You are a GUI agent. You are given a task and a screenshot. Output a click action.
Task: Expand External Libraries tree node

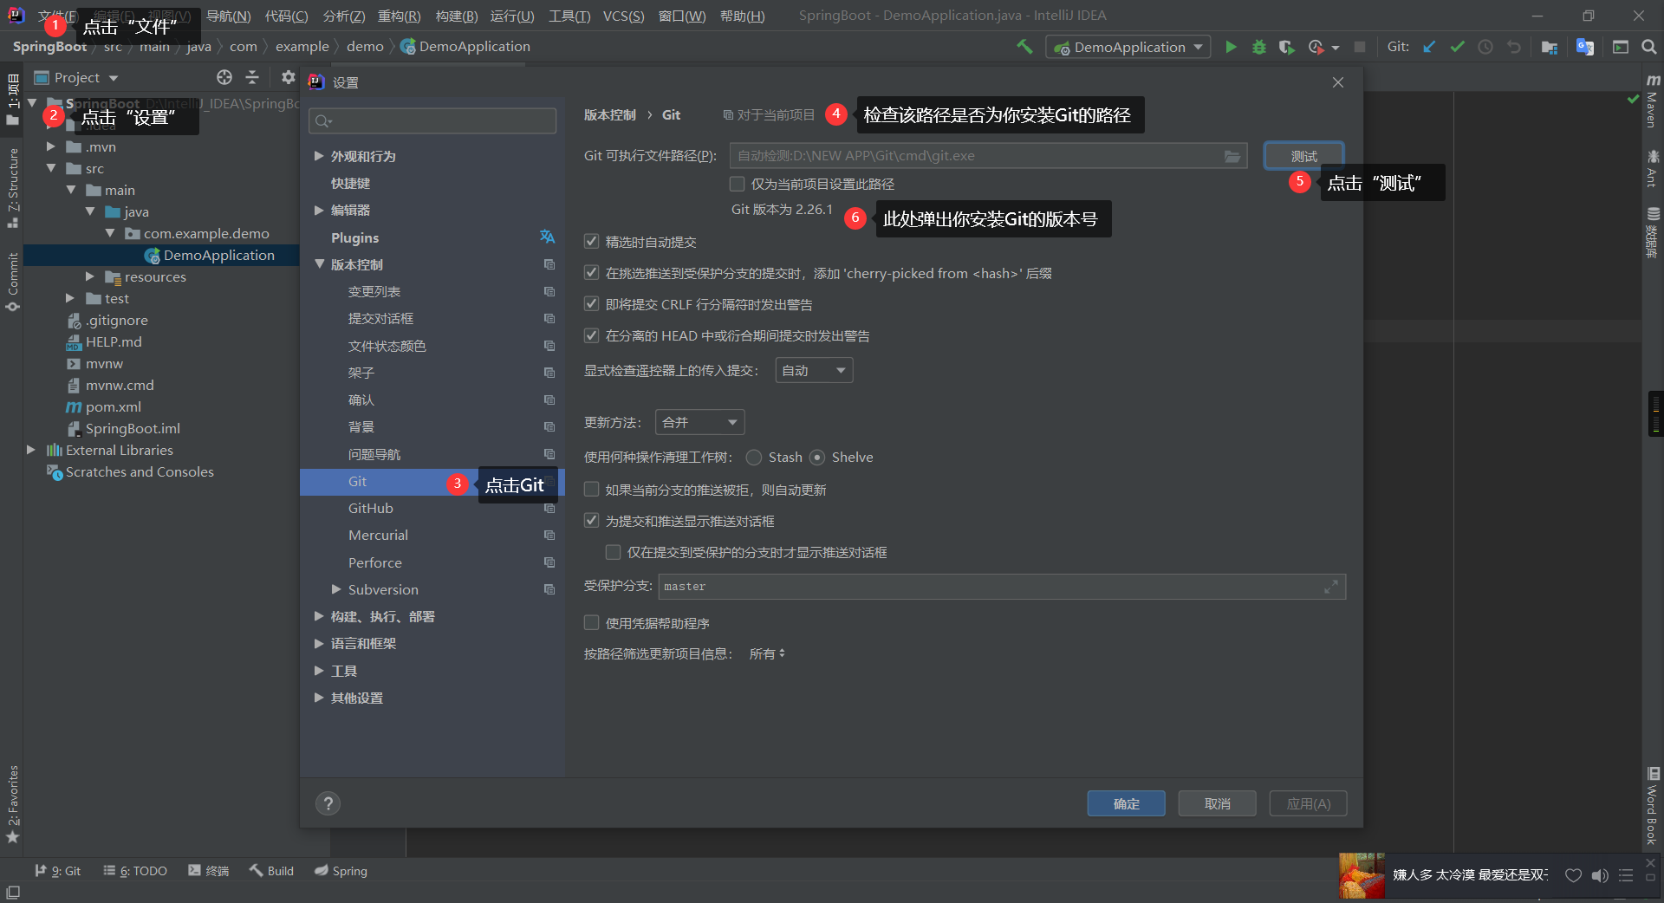[31, 450]
